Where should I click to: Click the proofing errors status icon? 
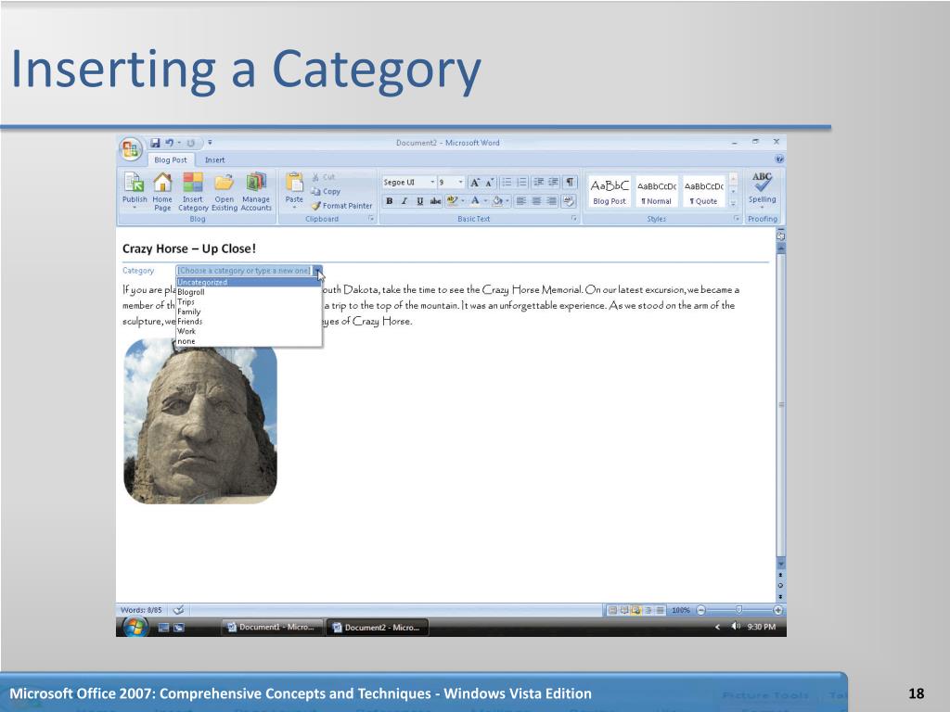pos(178,610)
